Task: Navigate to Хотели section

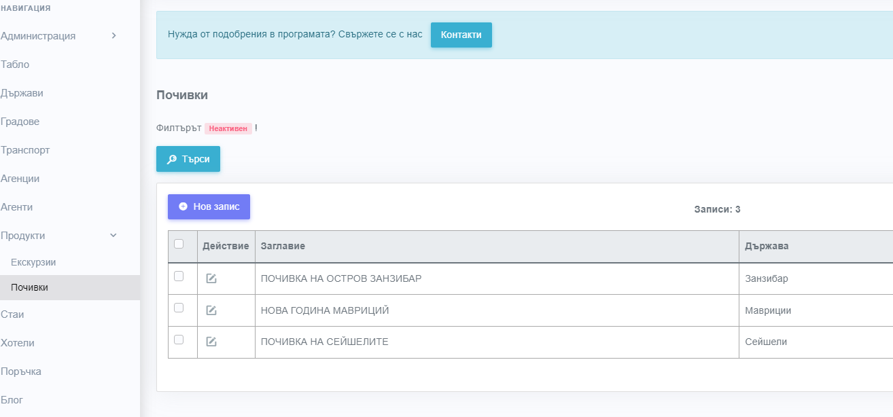Action: [x=18, y=343]
